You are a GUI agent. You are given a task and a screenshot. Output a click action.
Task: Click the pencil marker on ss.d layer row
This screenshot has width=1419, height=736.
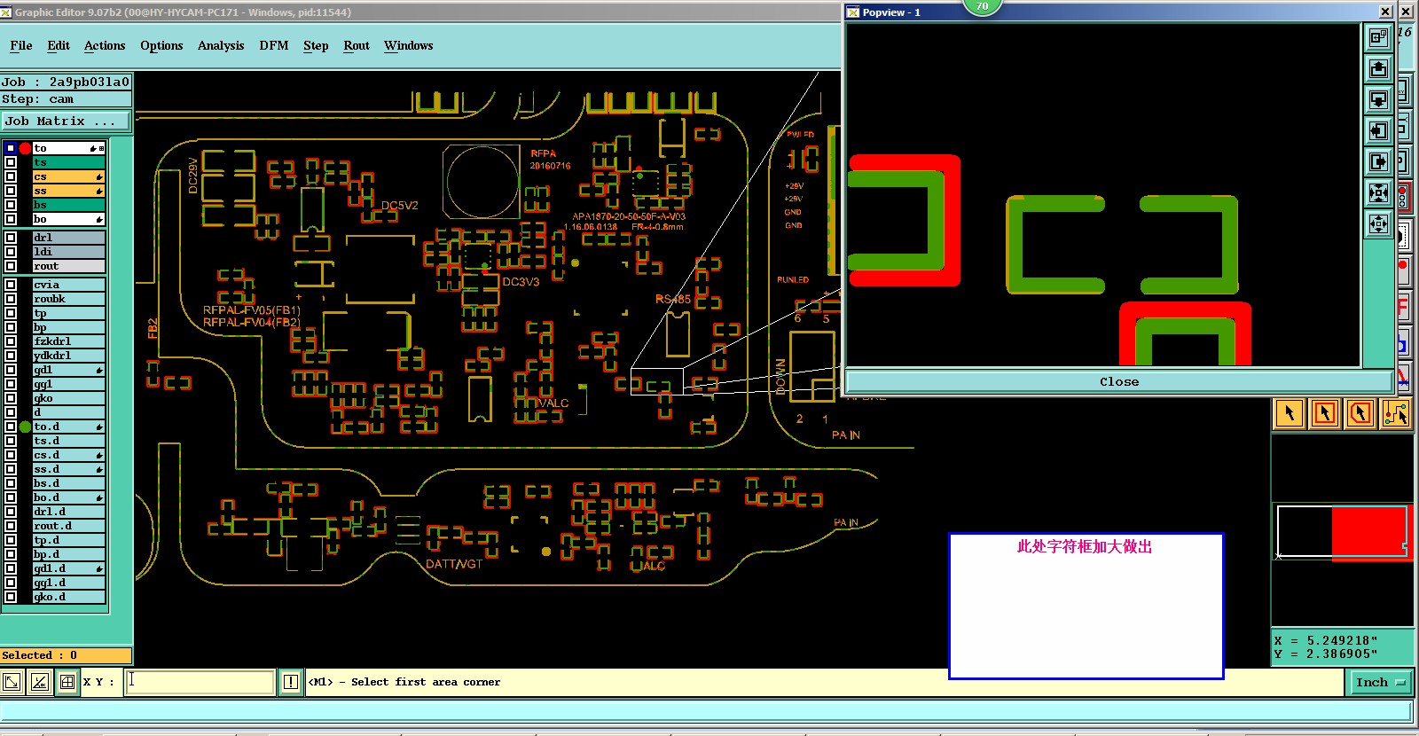point(99,469)
